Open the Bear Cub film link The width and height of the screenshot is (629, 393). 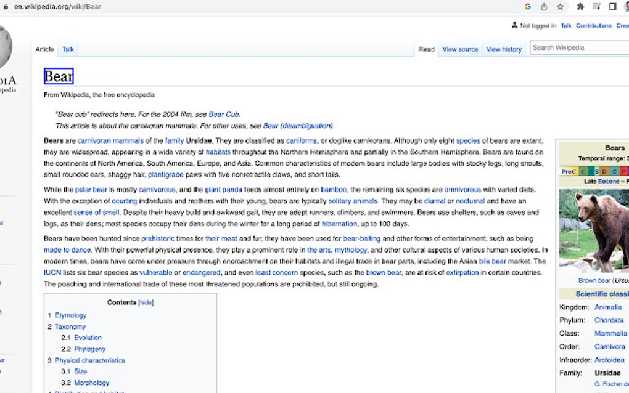[x=224, y=114]
